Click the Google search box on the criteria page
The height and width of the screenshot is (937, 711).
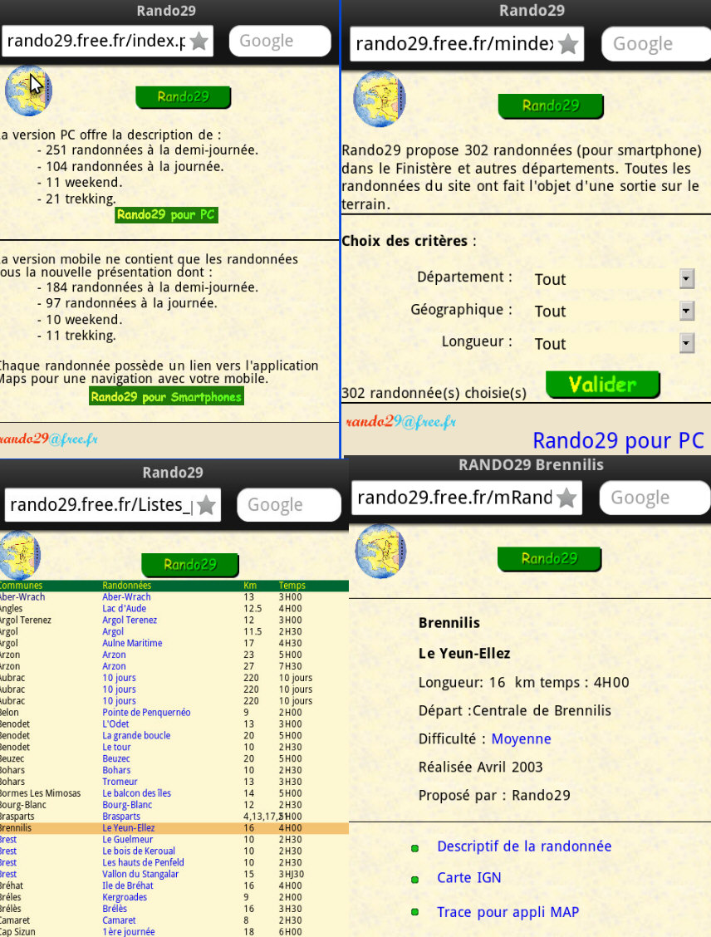click(x=656, y=44)
